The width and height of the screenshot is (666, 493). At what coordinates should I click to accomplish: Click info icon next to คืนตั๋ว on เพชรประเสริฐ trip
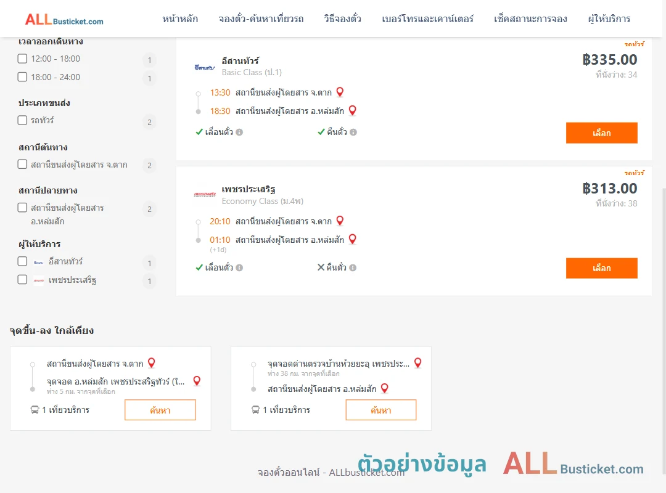[x=353, y=267]
